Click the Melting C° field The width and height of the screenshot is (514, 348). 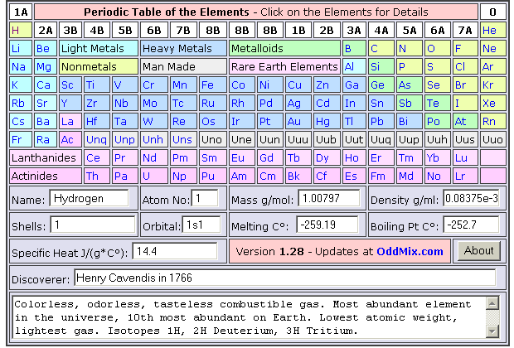(327, 225)
